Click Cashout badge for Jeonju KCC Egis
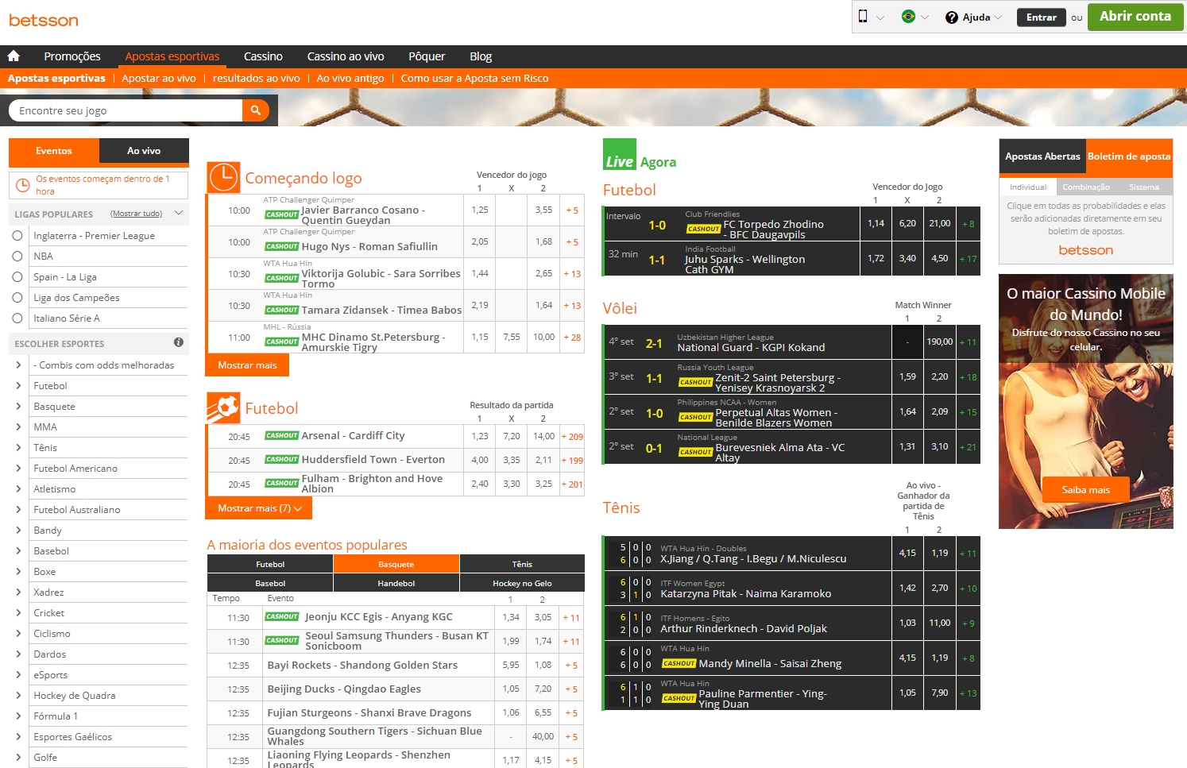 click(281, 616)
